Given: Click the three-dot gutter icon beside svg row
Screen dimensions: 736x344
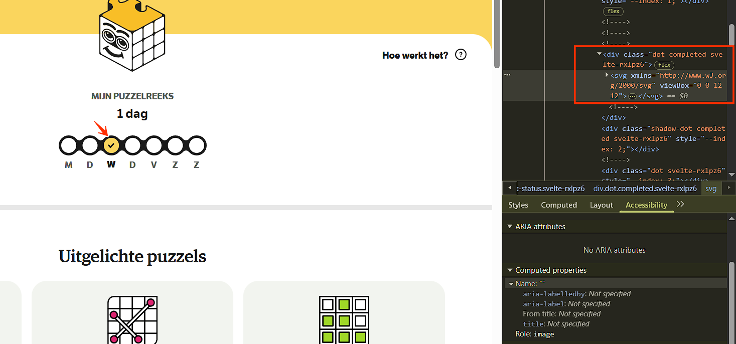Looking at the screenshot, I should tap(507, 75).
